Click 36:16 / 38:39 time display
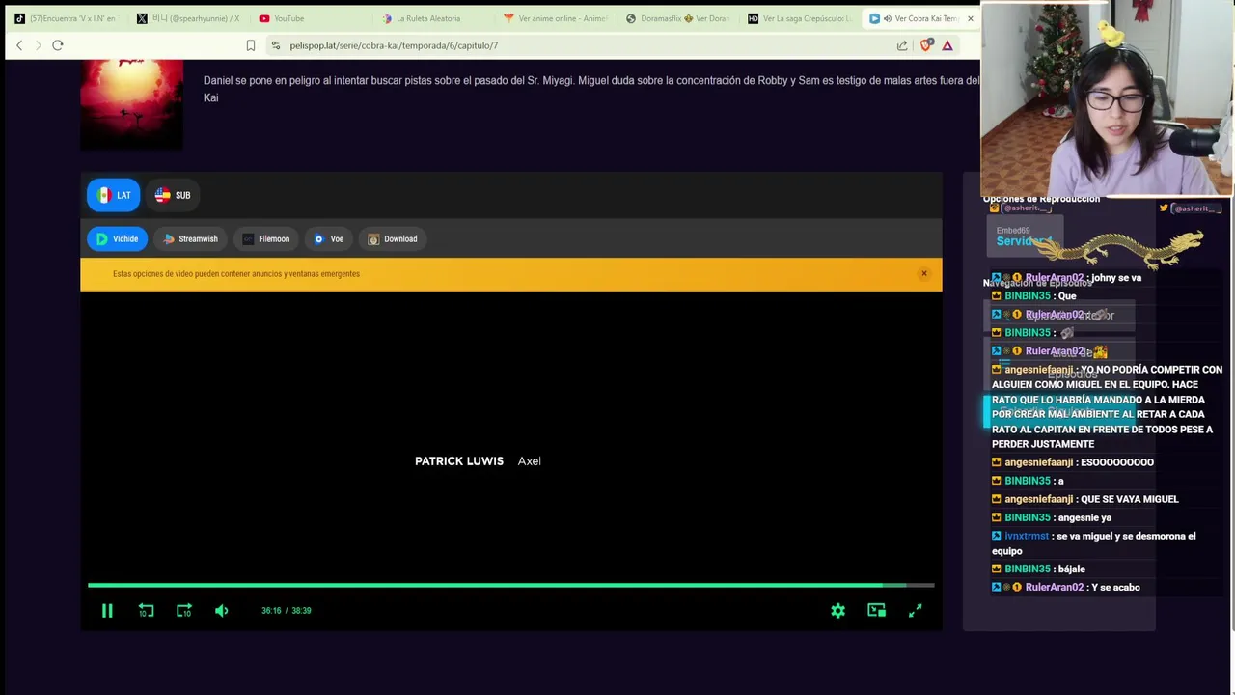Screen dimensions: 1235x695 pyautogui.click(x=286, y=610)
